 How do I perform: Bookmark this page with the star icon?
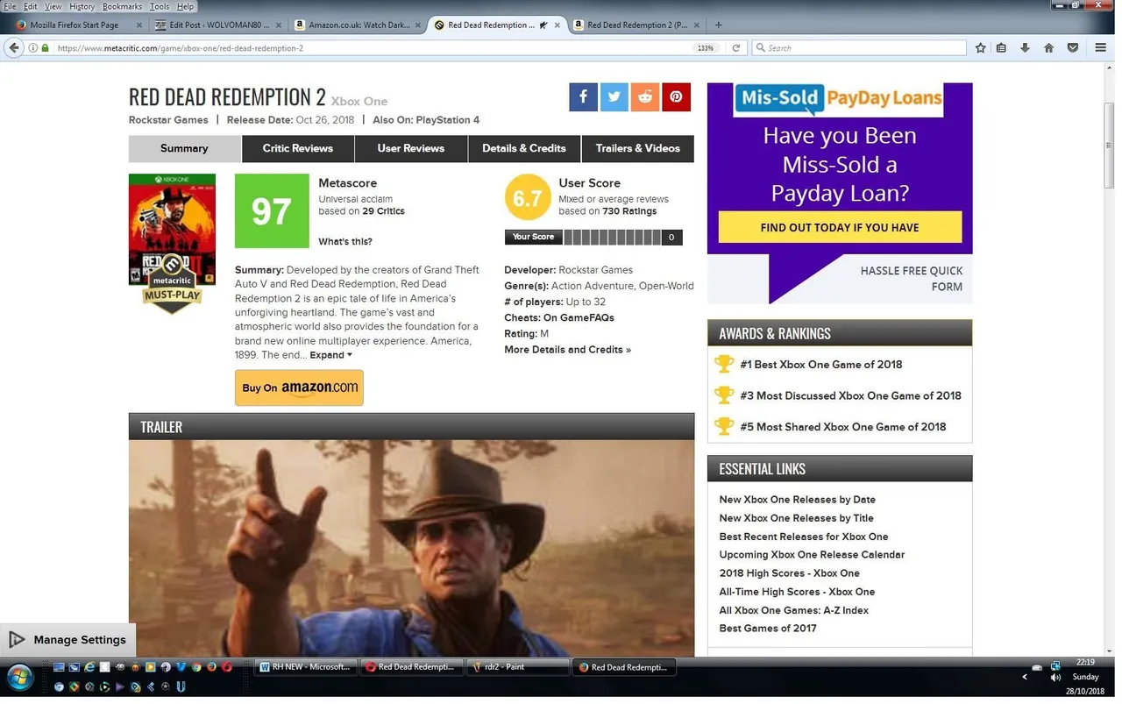pyautogui.click(x=981, y=48)
